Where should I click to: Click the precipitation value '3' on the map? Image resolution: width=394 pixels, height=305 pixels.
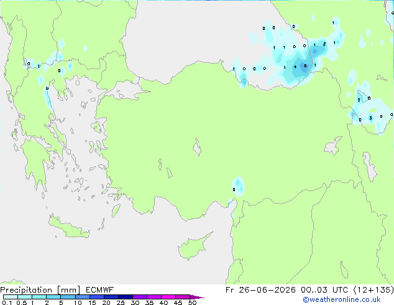[370, 118]
